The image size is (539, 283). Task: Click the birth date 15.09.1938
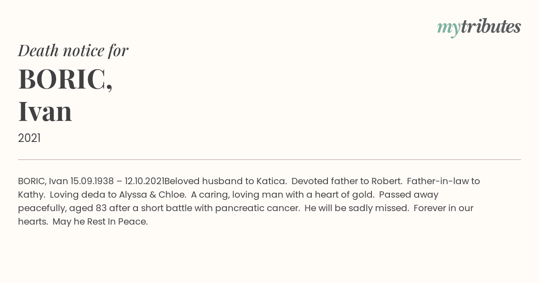point(92,181)
